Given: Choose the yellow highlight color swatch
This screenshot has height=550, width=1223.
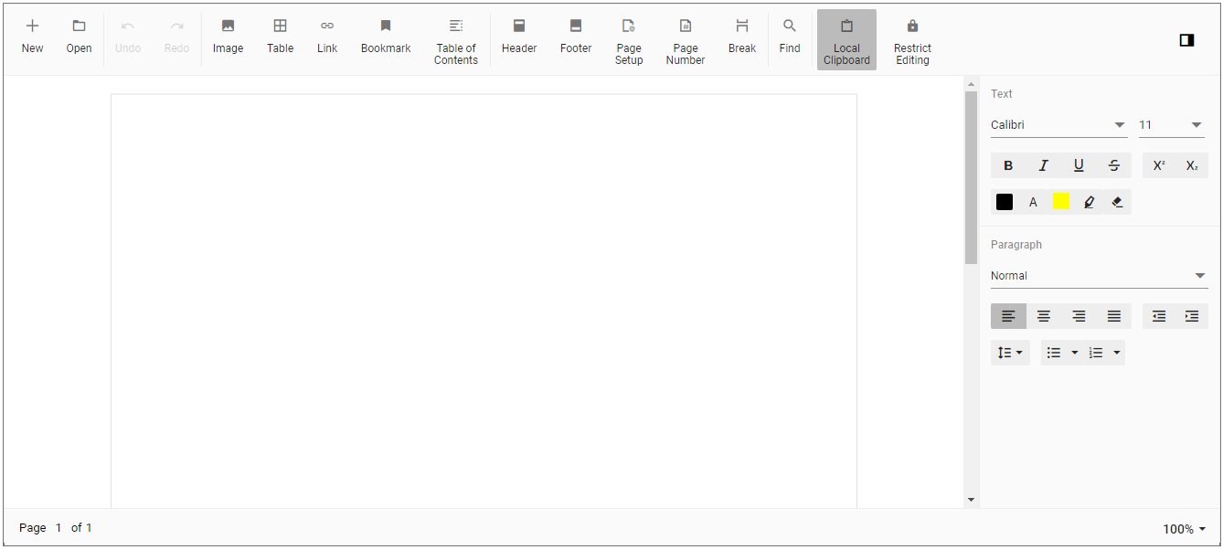Looking at the screenshot, I should click(x=1061, y=202).
